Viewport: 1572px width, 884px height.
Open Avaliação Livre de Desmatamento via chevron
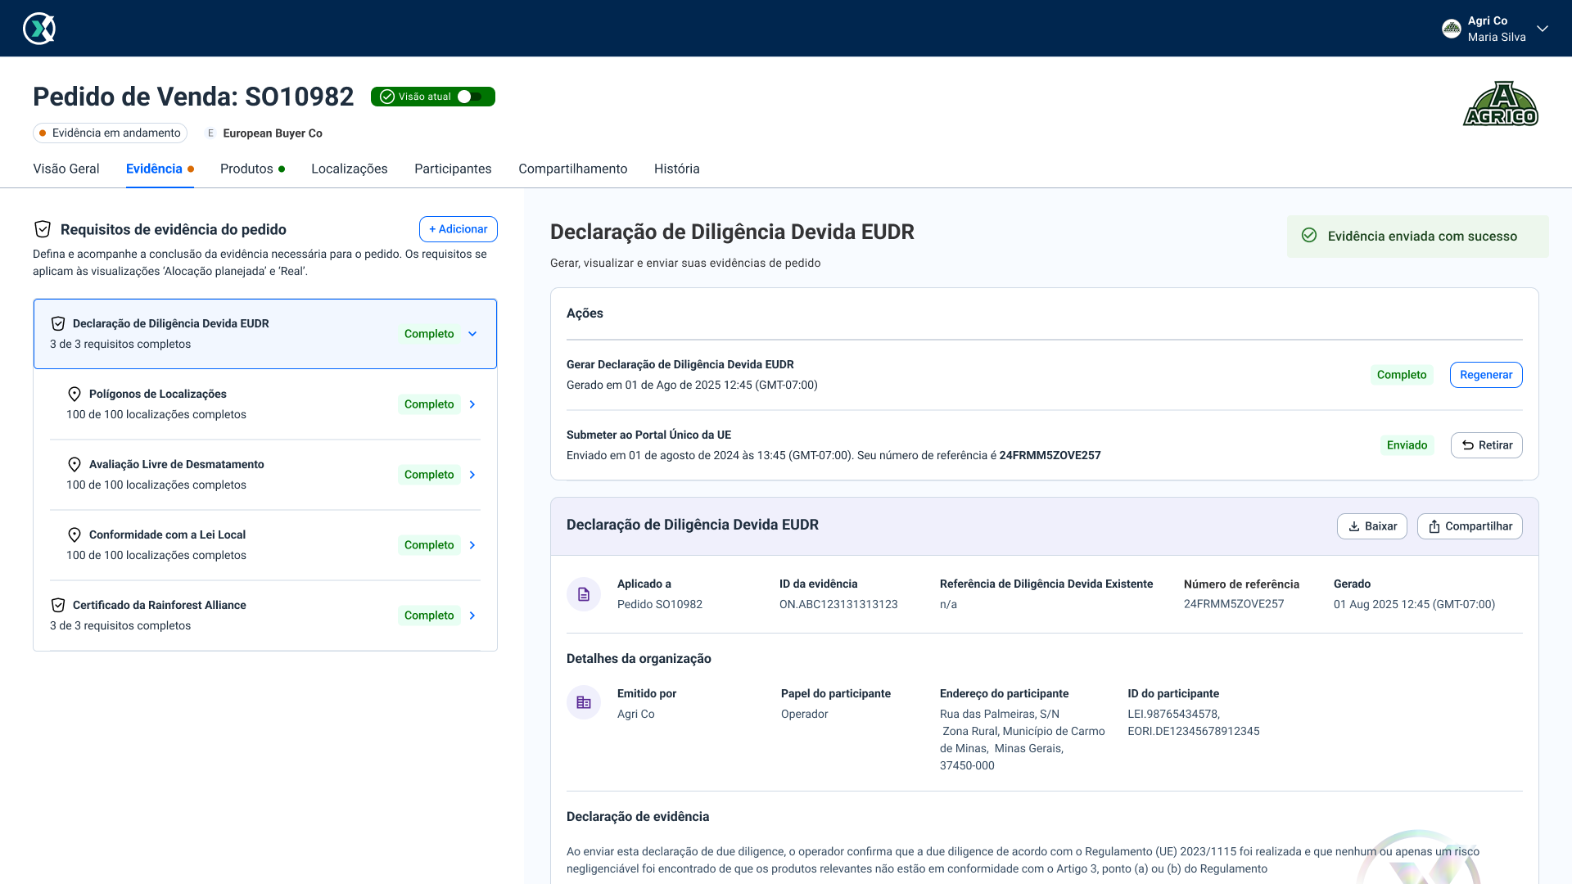click(x=472, y=475)
